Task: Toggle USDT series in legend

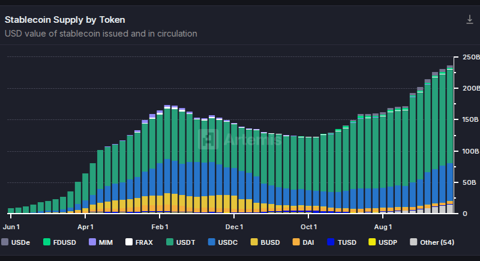Action: click(181, 242)
